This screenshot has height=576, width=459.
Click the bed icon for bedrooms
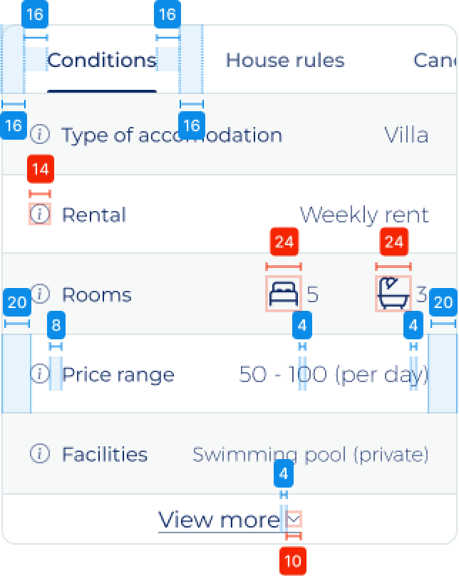click(284, 294)
